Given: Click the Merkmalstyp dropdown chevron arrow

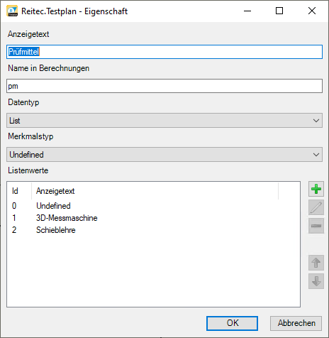Looking at the screenshot, I should pos(316,155).
